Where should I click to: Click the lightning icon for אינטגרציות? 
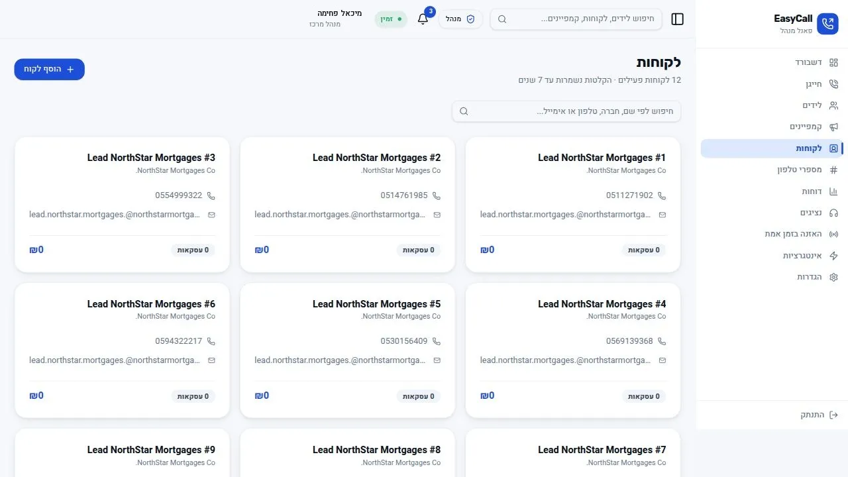[x=833, y=256]
